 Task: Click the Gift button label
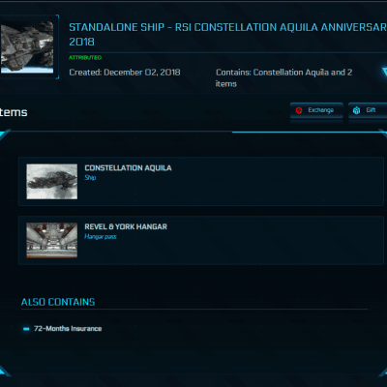tap(371, 110)
